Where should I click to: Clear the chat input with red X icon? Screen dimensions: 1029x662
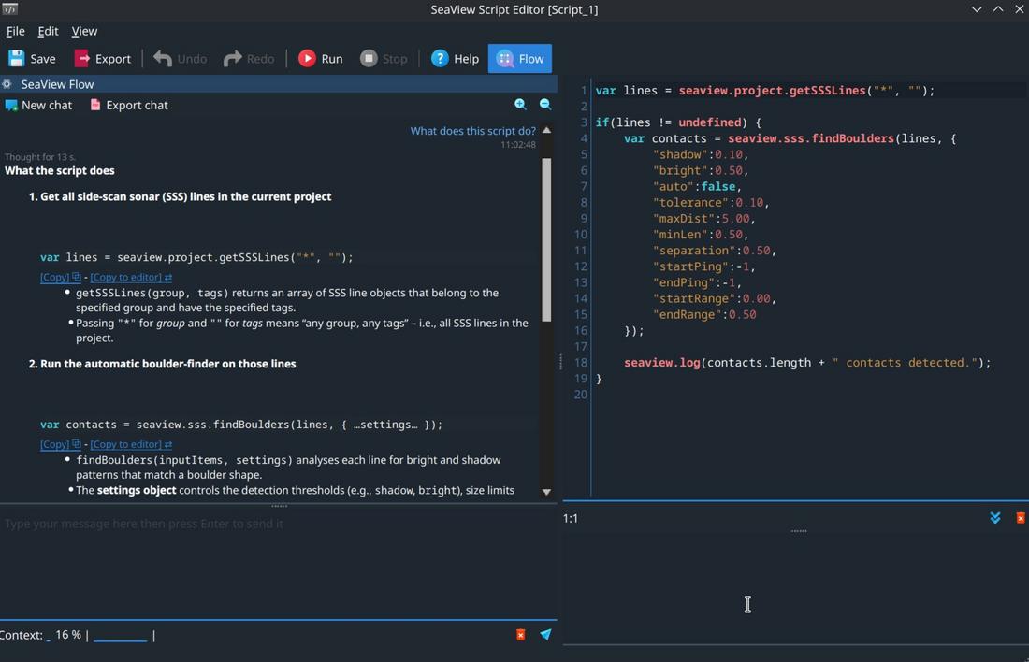tap(521, 635)
